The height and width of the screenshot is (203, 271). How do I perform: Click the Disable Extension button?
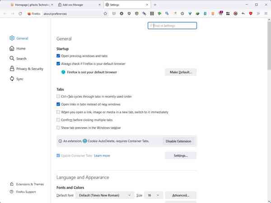(178, 141)
